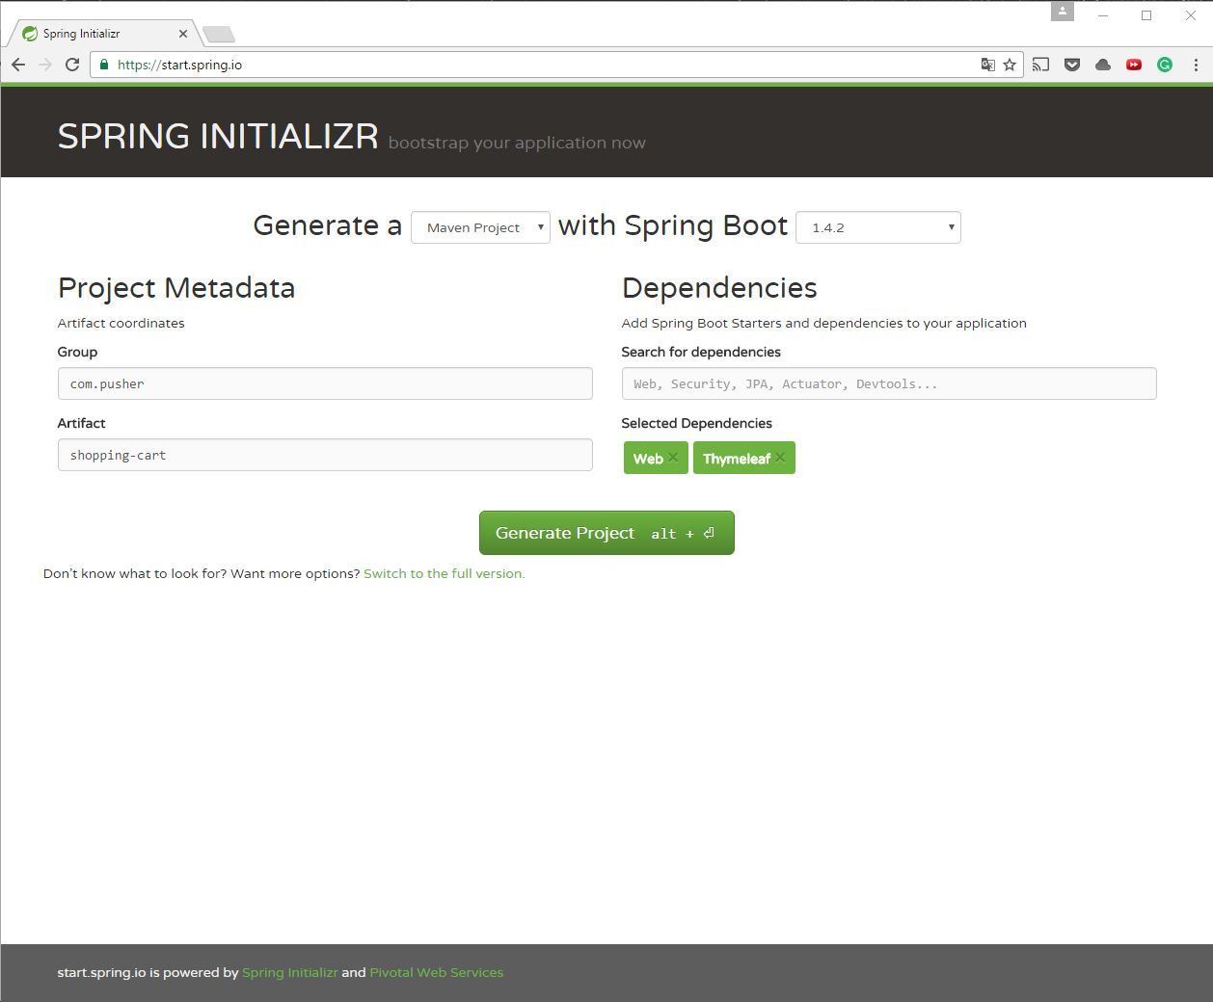Reload the page using refresh icon

tap(72, 65)
